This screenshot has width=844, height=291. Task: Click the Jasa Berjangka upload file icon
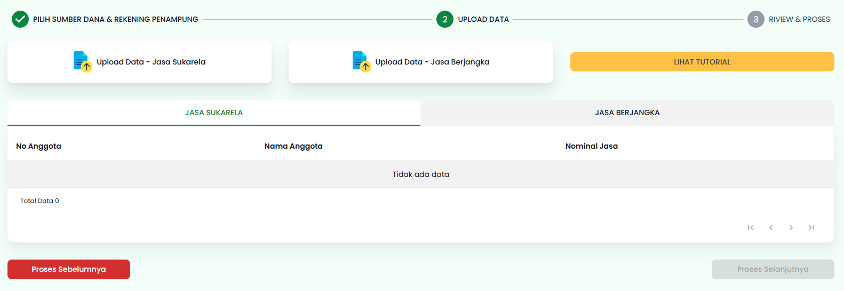click(361, 62)
